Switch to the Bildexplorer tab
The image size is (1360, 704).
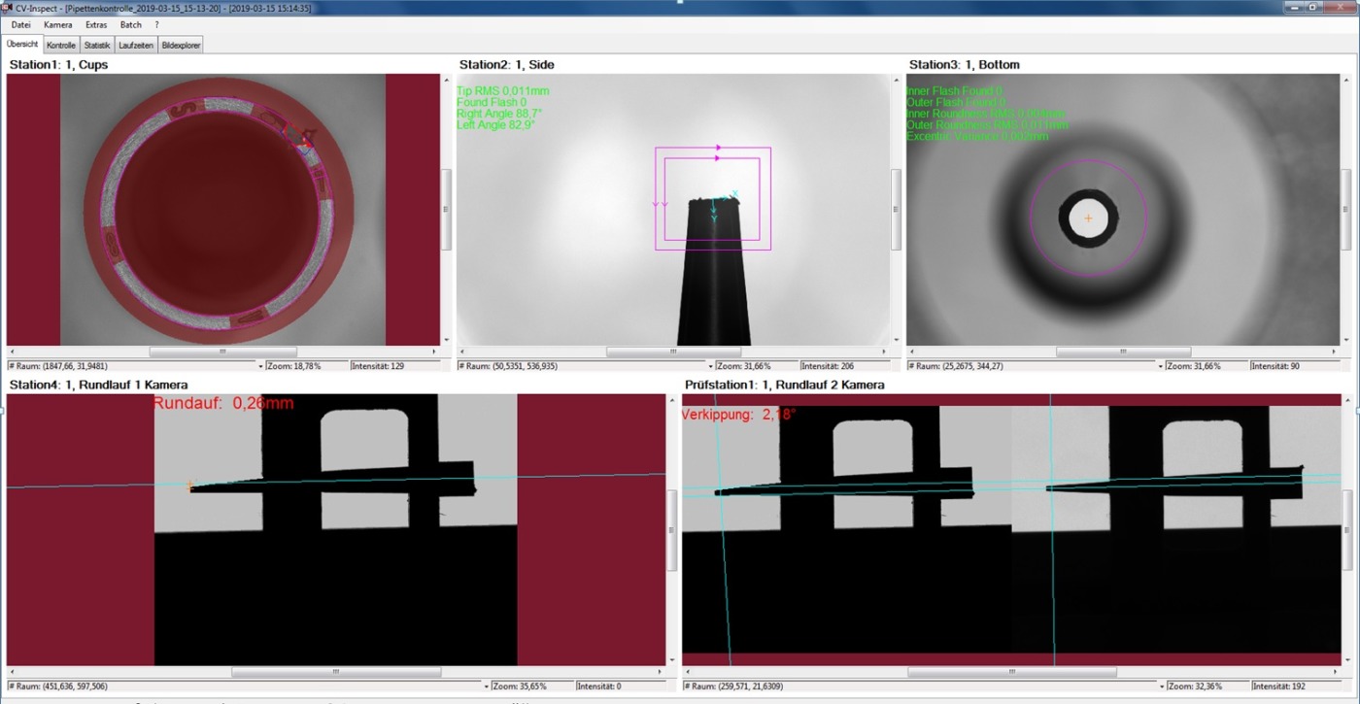(181, 45)
